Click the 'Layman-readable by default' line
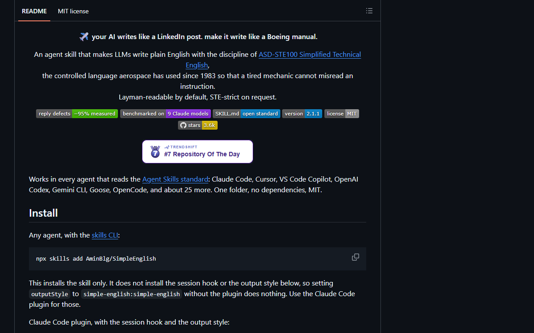 tap(198, 97)
